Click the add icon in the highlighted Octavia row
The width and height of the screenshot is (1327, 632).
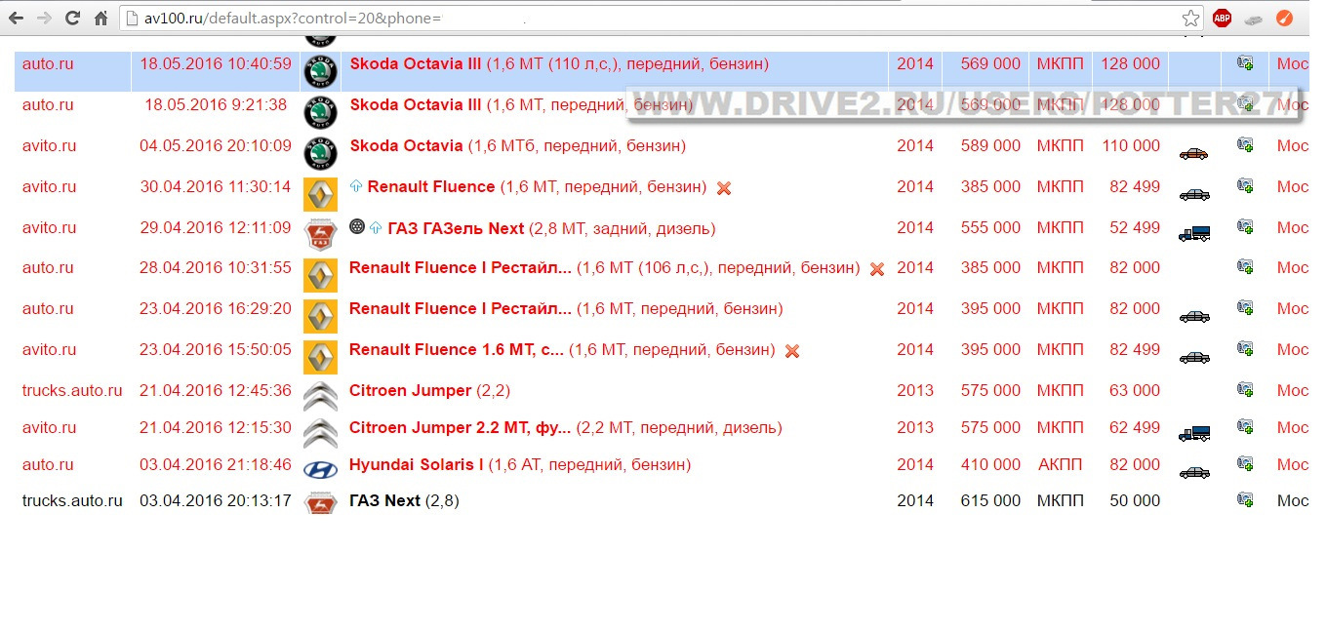pyautogui.click(x=1245, y=63)
